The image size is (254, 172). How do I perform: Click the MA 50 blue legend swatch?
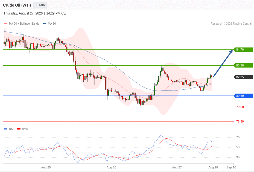44,24
